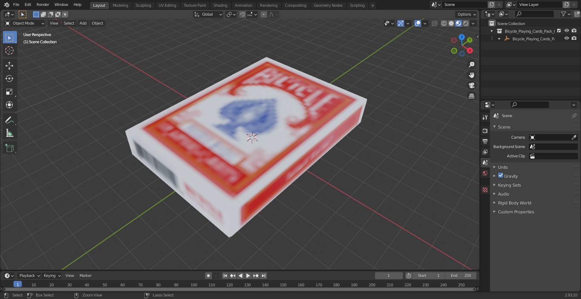Open the Tool properties tab
This screenshot has width=581, height=299.
[485, 117]
